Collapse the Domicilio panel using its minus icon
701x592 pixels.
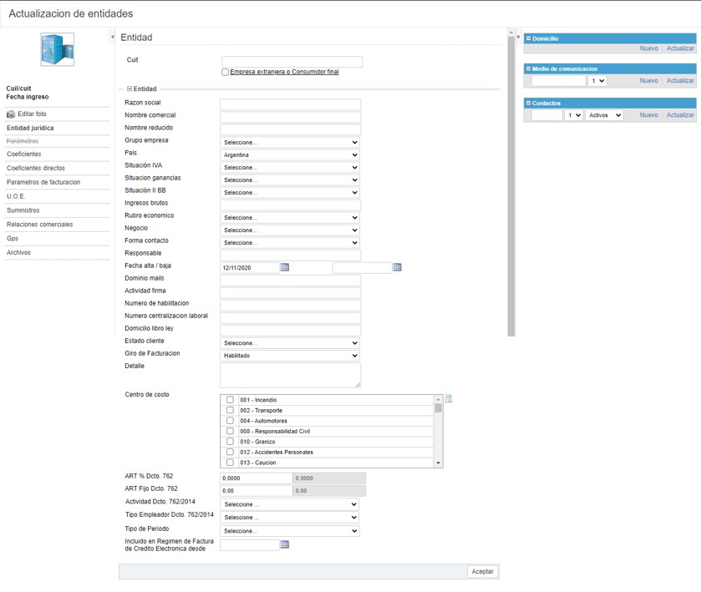click(x=528, y=38)
